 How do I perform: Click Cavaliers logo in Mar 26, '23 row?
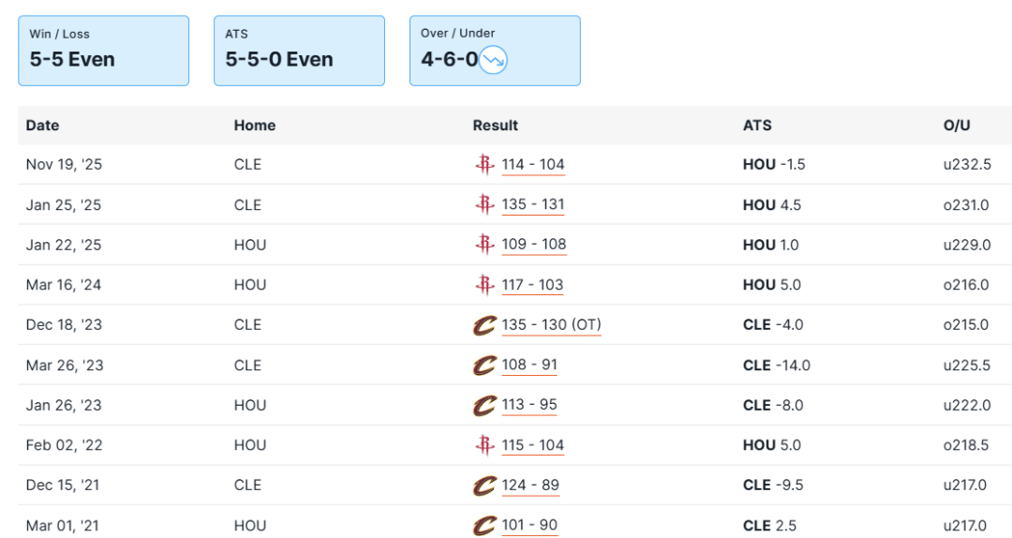click(x=484, y=365)
